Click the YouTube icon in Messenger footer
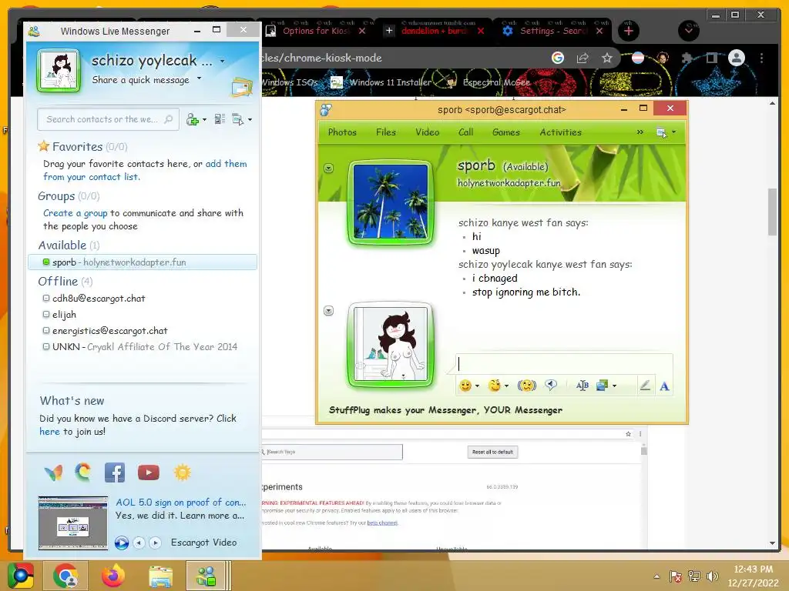The width and height of the screenshot is (789, 591). point(149,472)
